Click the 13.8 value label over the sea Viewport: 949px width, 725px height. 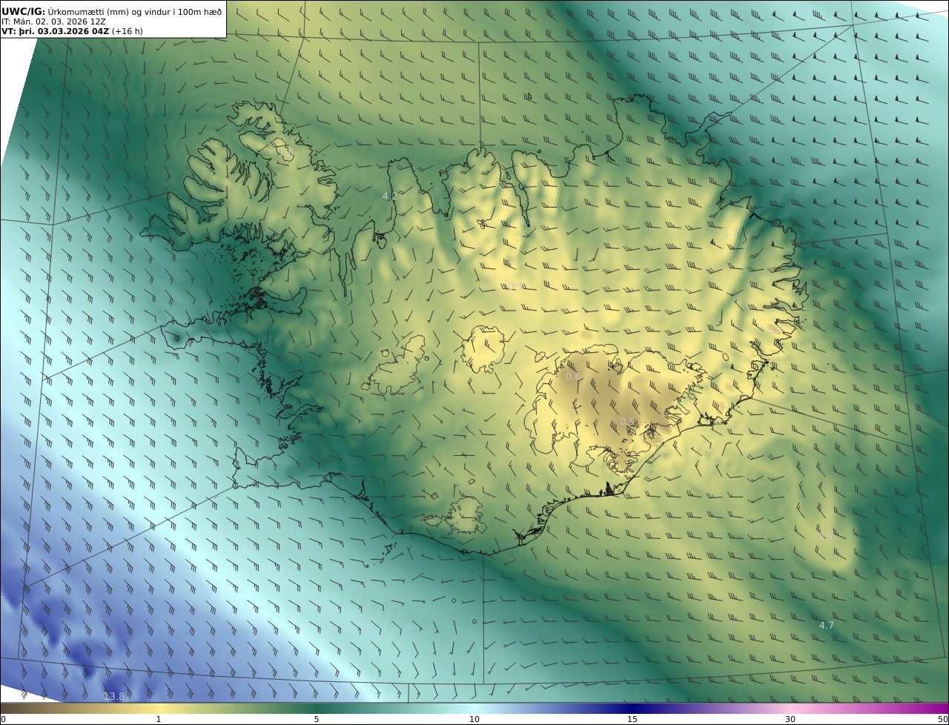pyautogui.click(x=113, y=696)
